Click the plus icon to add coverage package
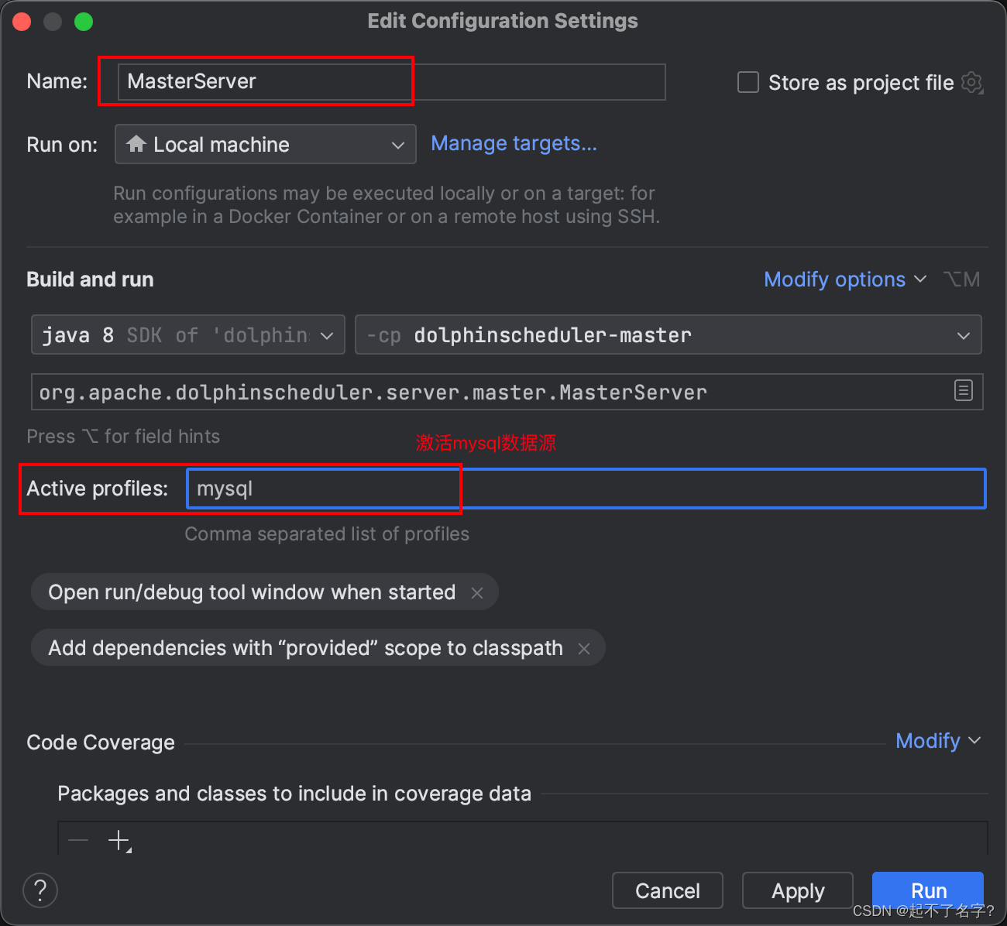1007x926 pixels. 119,841
